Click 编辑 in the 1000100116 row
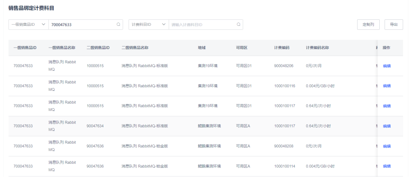 (x=387, y=86)
